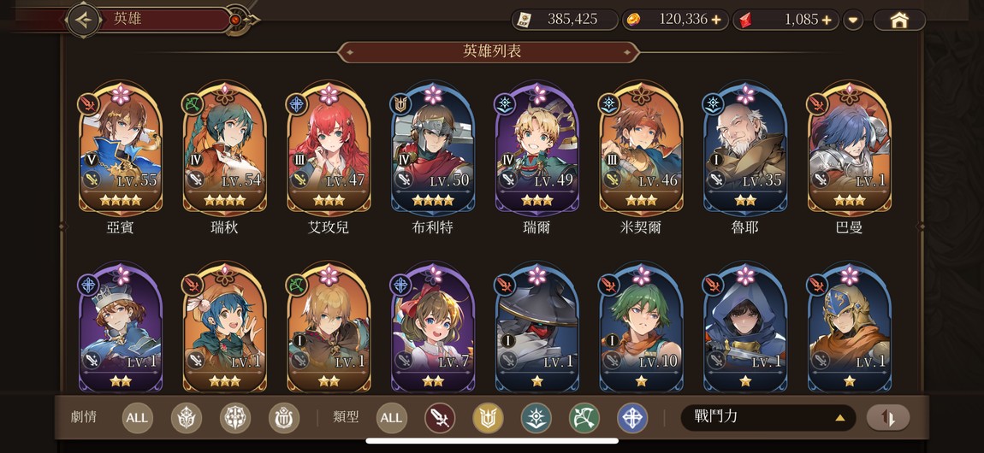This screenshot has height=453, width=984.
Task: Open hero 艾玫兒 level 47 card
Action: [x=329, y=150]
